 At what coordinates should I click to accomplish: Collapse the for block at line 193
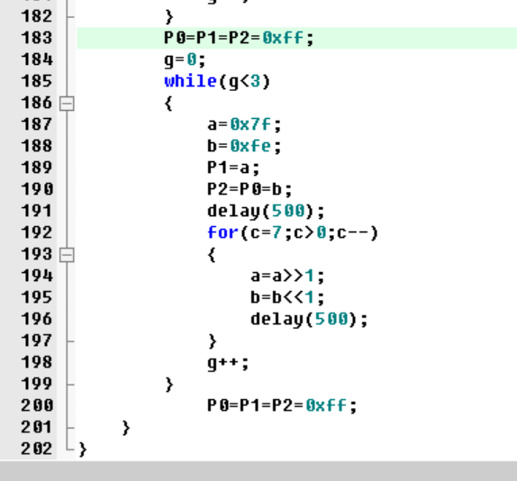point(67,255)
